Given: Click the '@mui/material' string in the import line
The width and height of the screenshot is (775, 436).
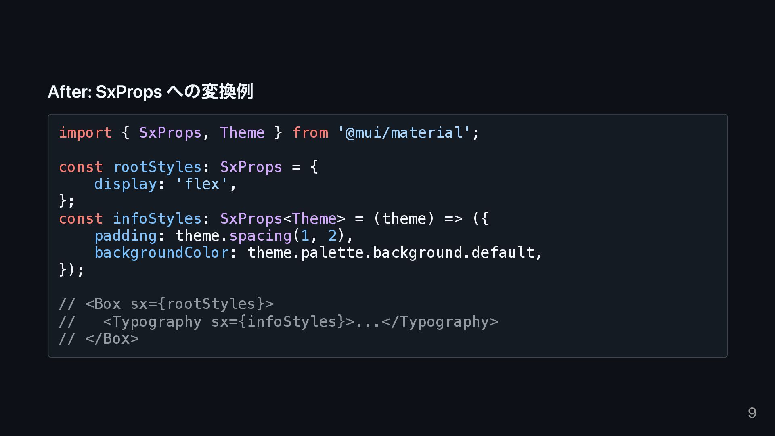Looking at the screenshot, I should click(x=404, y=133).
